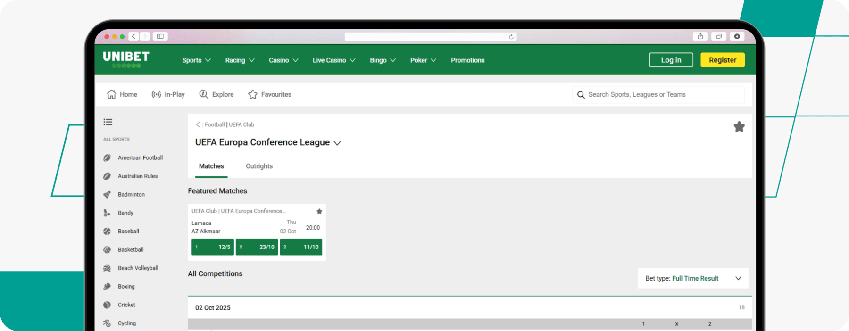This screenshot has width=849, height=331.
Task: Switch to the Outrights tab
Action: click(259, 166)
